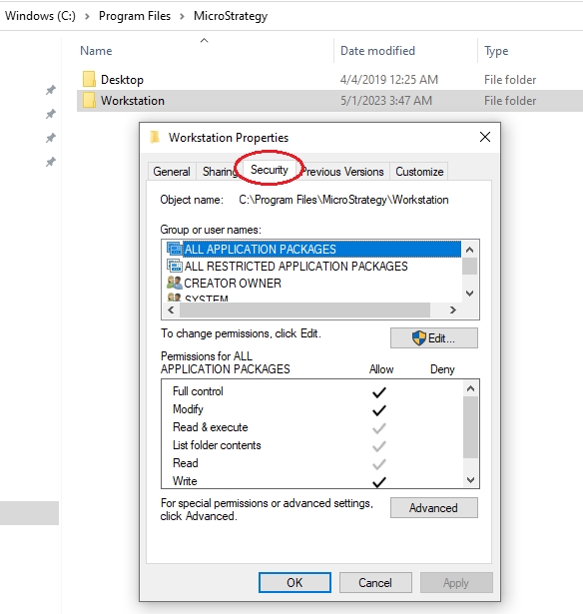This screenshot has width=583, height=614.
Task: Click the first quick access pin icon
Action: tap(51, 90)
